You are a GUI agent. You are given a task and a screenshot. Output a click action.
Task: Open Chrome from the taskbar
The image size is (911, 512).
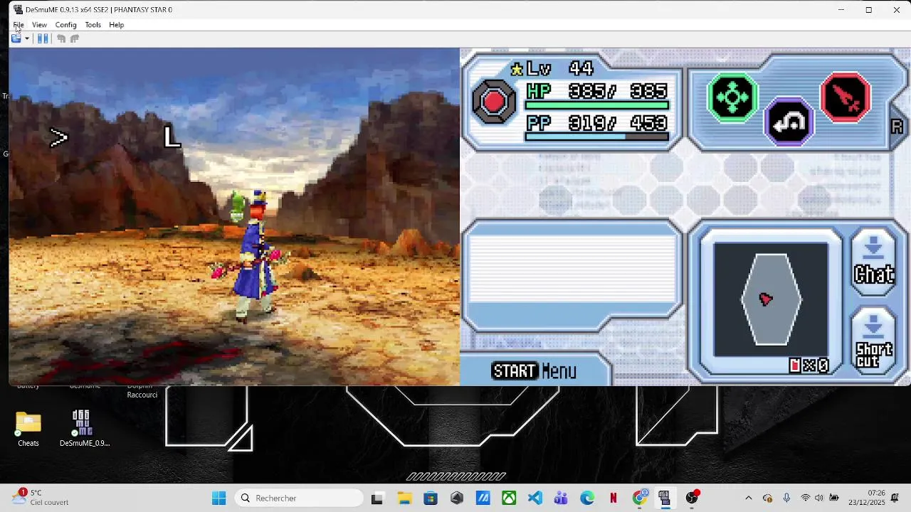pos(640,498)
